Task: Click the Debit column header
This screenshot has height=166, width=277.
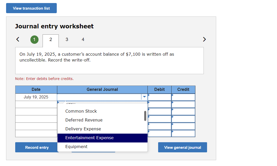Action: coord(159,89)
